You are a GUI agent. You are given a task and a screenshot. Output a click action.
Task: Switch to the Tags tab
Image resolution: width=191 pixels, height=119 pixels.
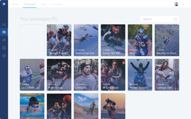click(x=43, y=4)
